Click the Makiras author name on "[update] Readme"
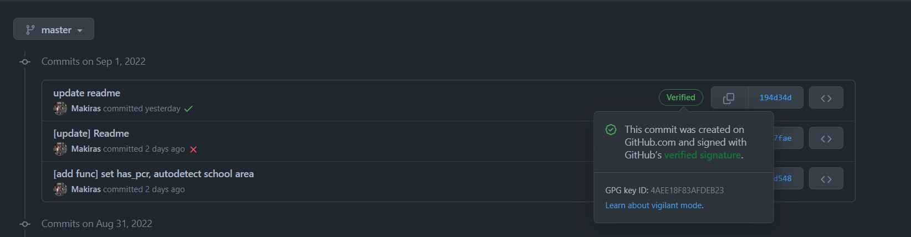The image size is (911, 237). [86, 149]
